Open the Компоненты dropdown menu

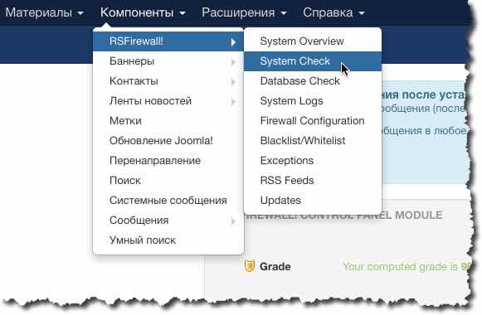click(143, 12)
